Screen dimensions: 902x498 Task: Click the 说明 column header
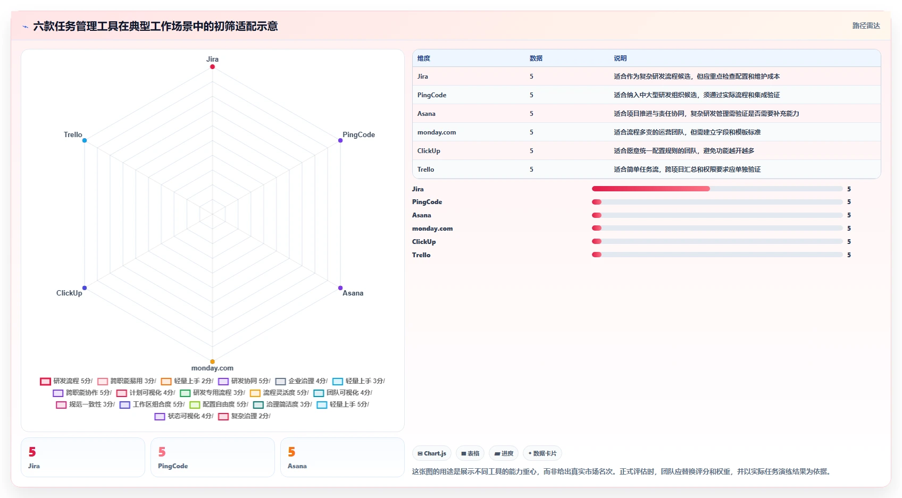[x=620, y=58]
